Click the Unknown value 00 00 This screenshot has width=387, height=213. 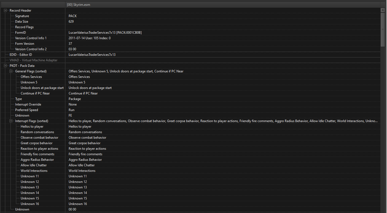72,209
